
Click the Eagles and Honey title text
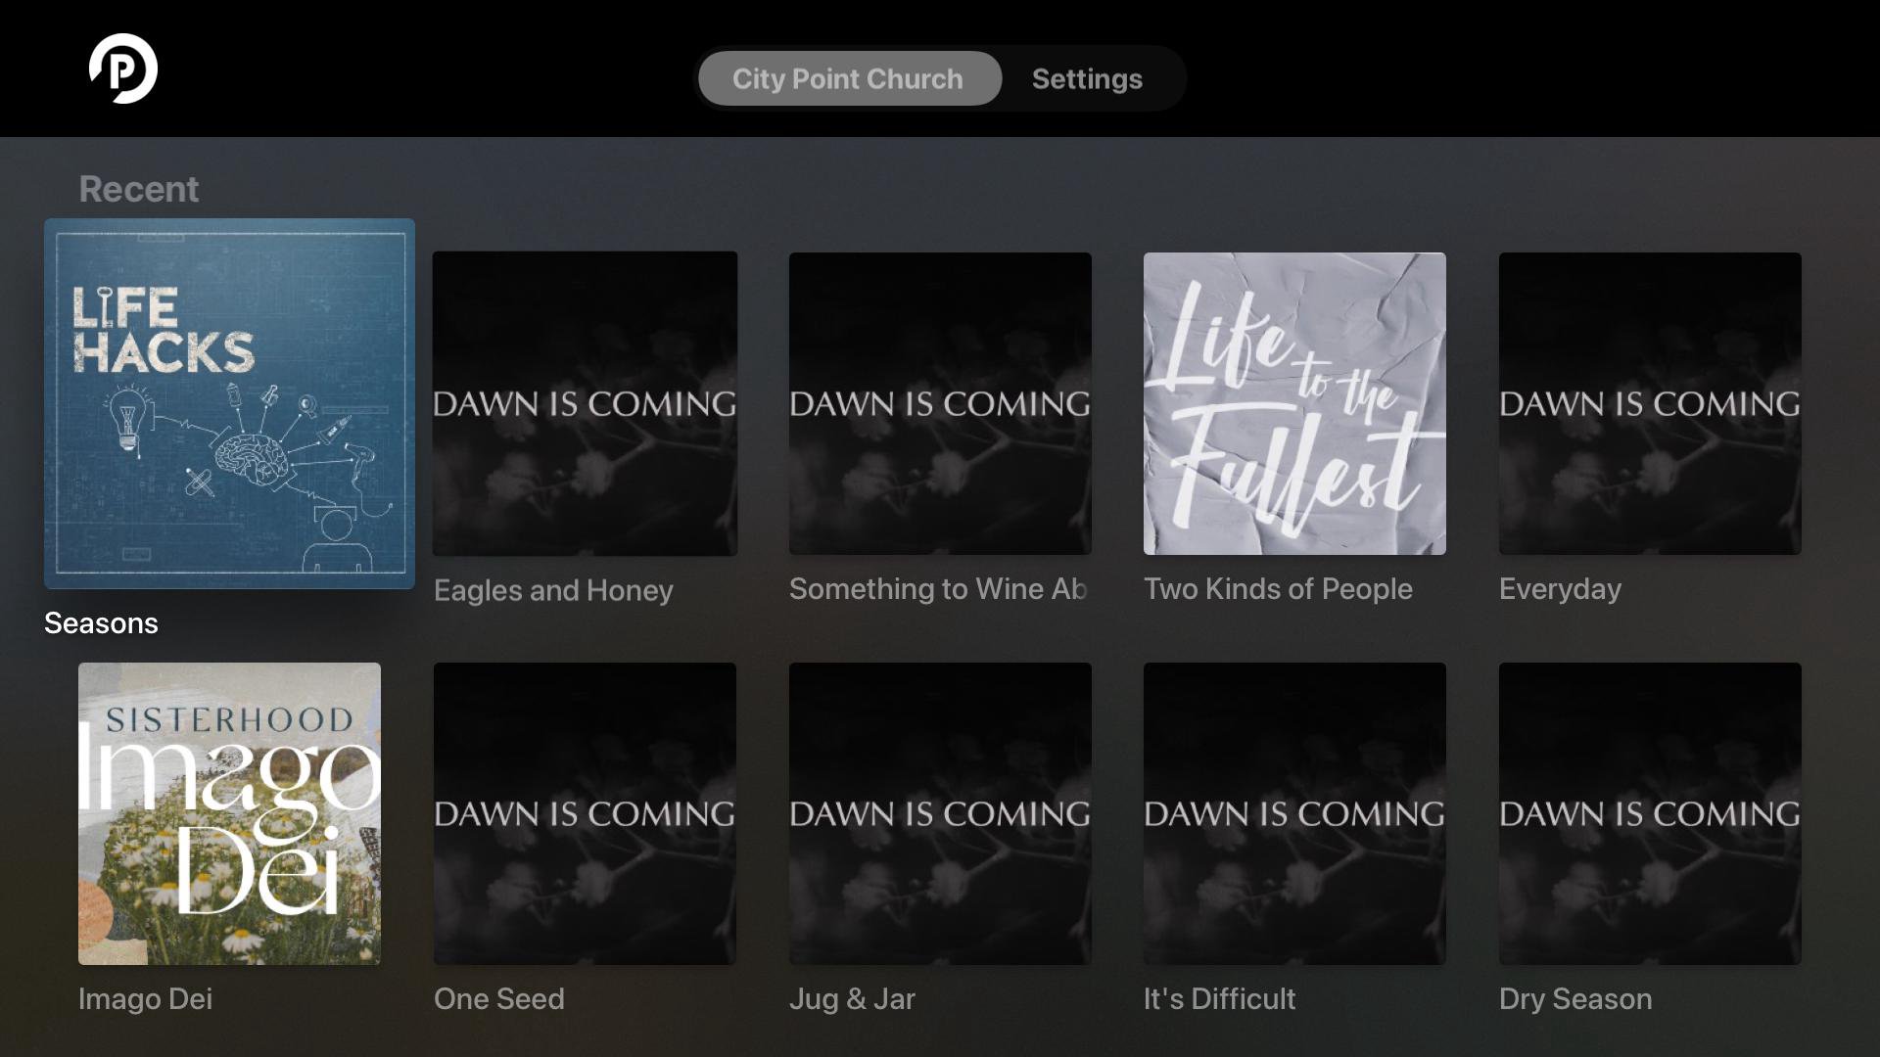pos(553,591)
